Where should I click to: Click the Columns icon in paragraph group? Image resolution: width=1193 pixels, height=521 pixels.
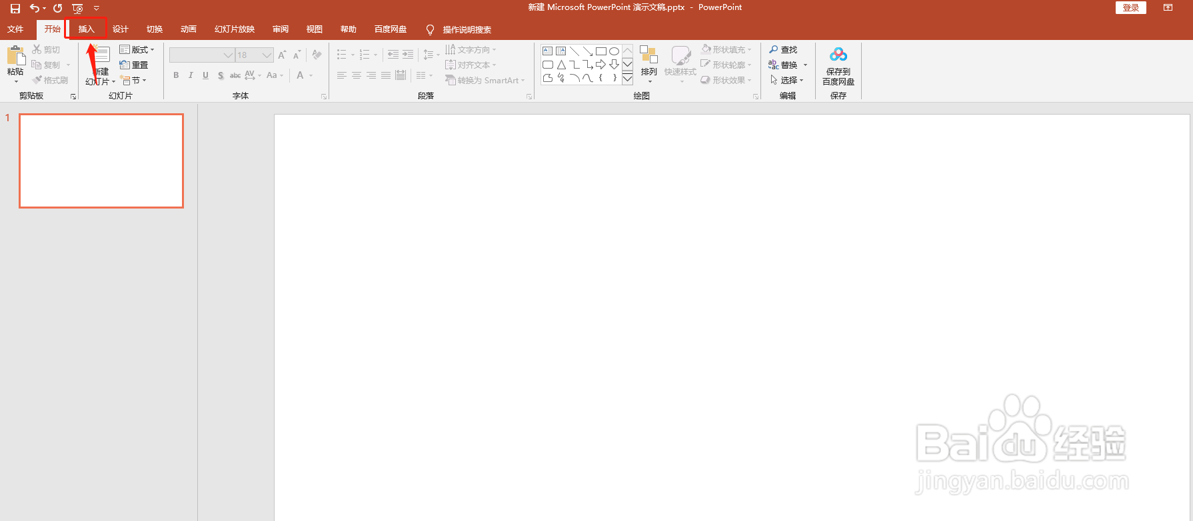pos(421,75)
